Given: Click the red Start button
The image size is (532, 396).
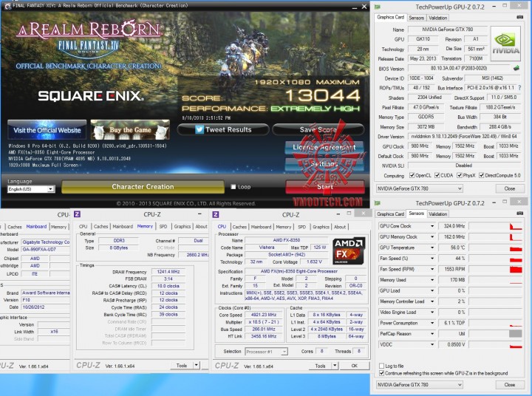Looking at the screenshot, I should tap(325, 187).
